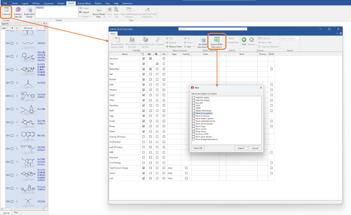Click the Structure column header in Ligands
Image resolution: width=351 pixels, height=215 pixels.
point(28,28)
